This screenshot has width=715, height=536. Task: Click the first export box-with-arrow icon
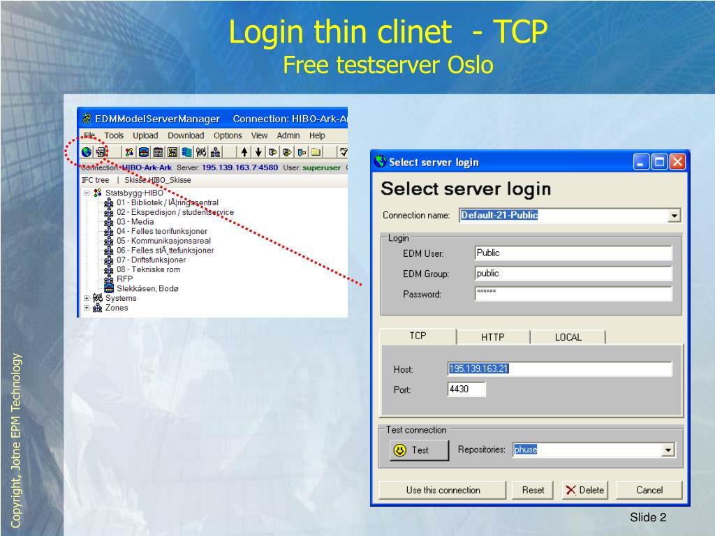pos(273,151)
